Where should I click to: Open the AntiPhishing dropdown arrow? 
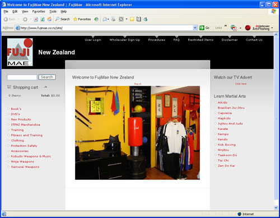point(272,28)
